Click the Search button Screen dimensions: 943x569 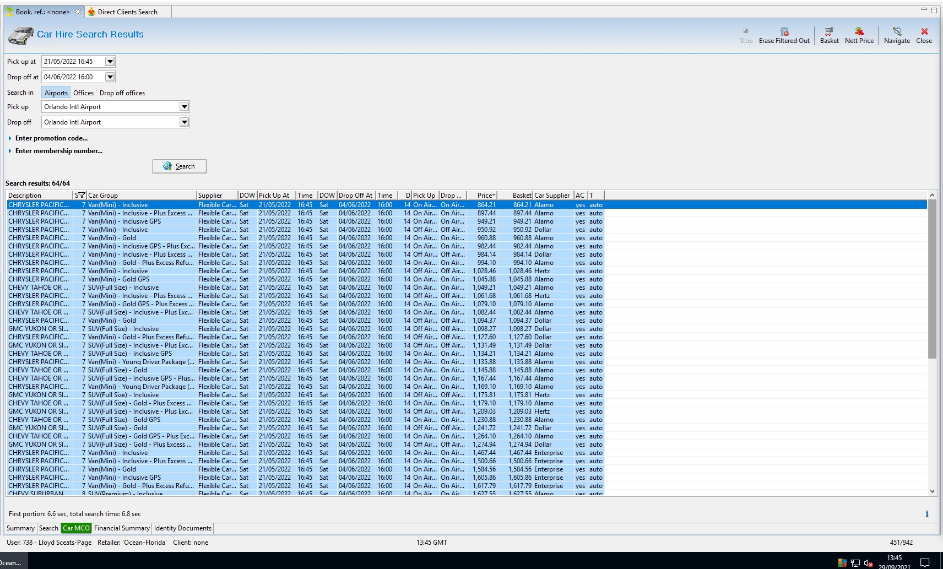[179, 166]
